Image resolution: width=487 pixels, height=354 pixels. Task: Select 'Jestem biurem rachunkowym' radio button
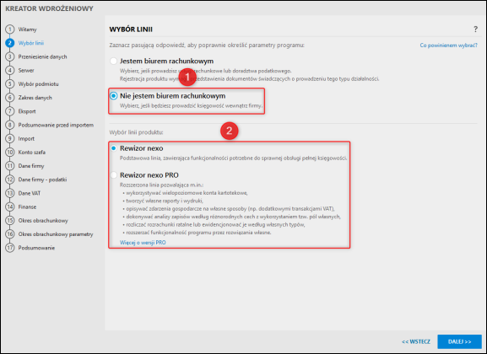113,61
